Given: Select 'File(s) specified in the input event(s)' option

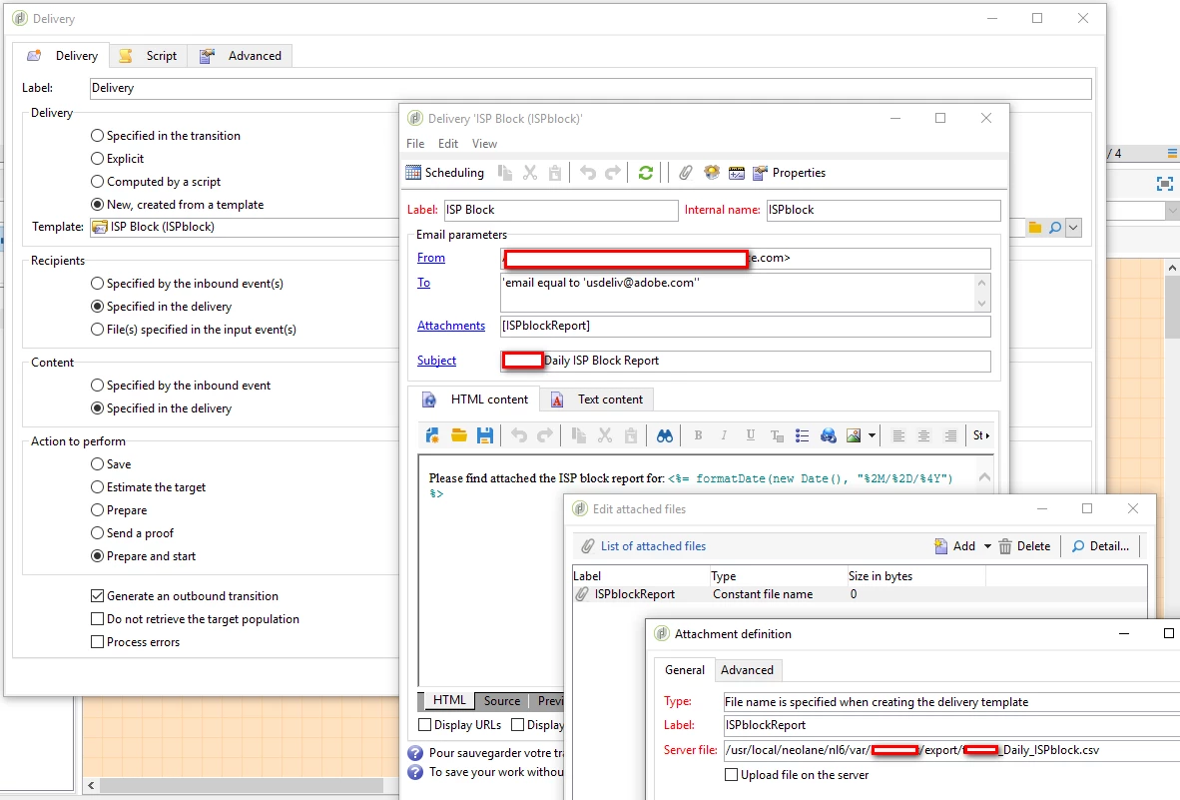Looking at the screenshot, I should pos(97,330).
